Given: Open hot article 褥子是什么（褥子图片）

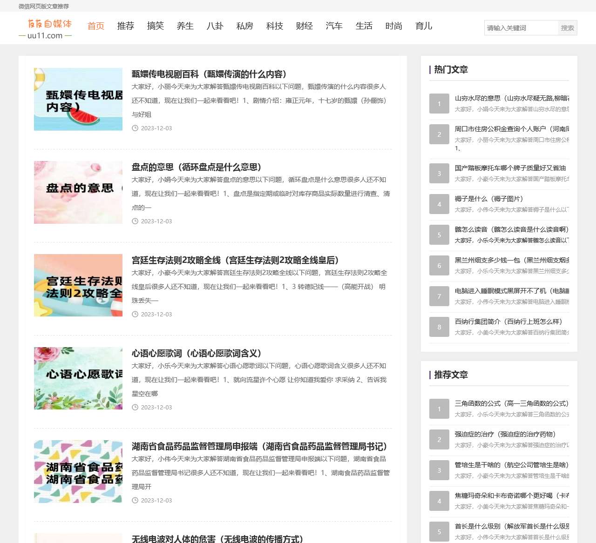Looking at the screenshot, I should click(x=489, y=199).
